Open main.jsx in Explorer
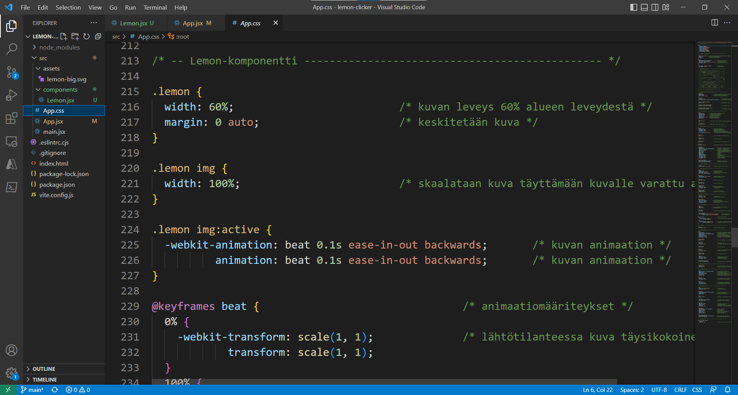738x395 pixels. click(x=64, y=132)
